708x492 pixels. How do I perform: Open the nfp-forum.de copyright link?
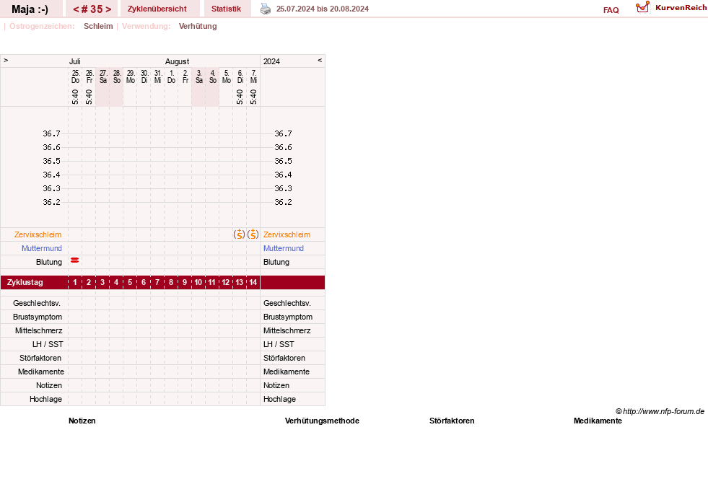(660, 411)
